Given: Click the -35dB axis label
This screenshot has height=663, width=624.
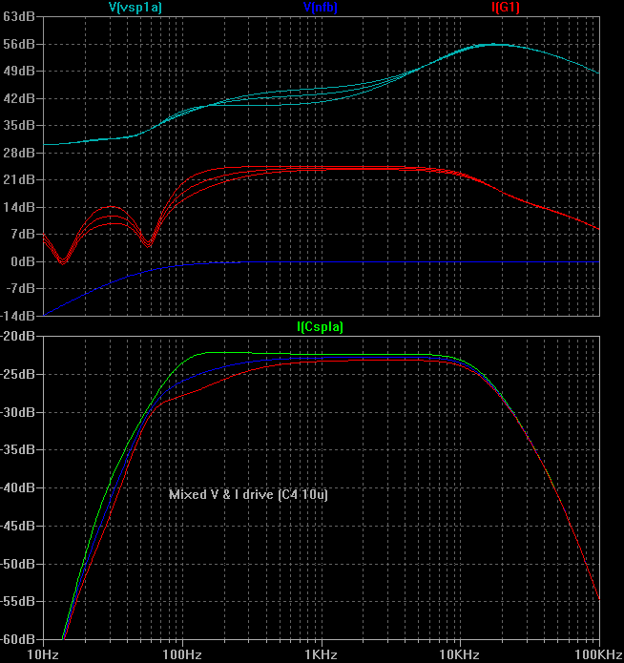Looking at the screenshot, I should (17, 450).
